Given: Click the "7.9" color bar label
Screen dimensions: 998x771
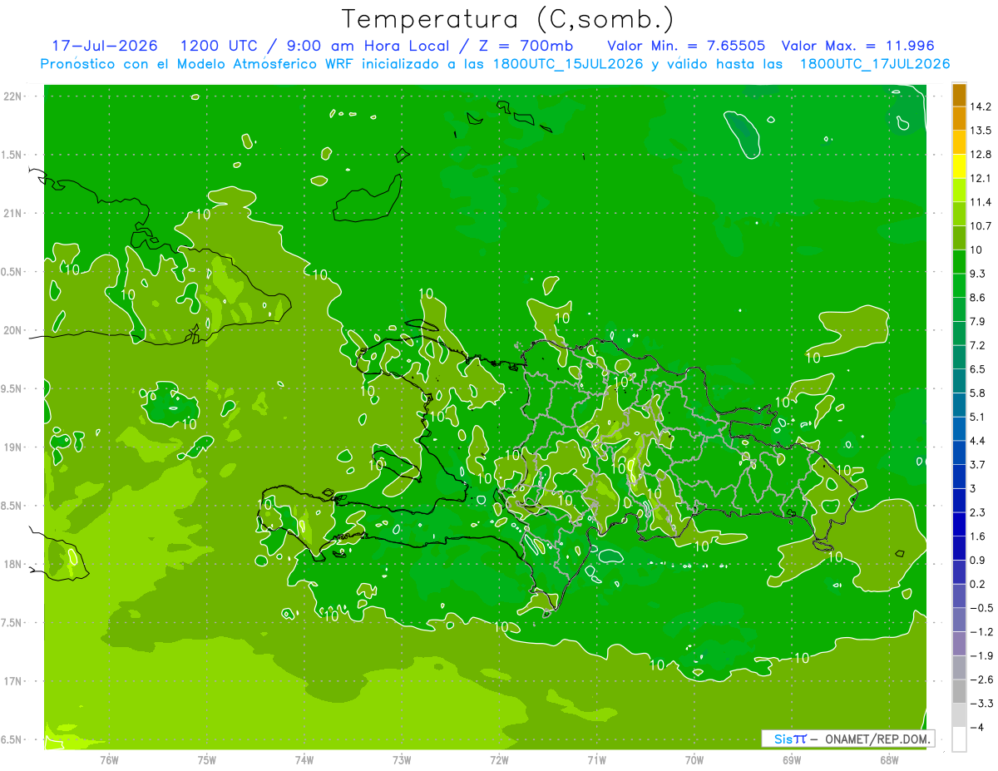Looking at the screenshot, I should [978, 322].
